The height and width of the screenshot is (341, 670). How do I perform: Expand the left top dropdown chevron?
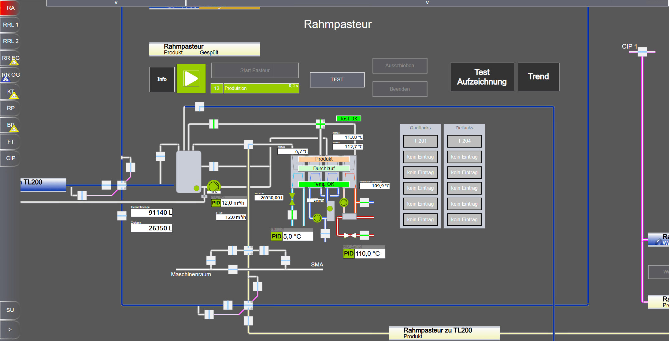(116, 3)
